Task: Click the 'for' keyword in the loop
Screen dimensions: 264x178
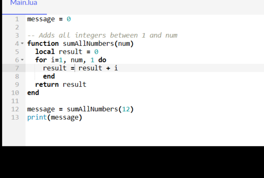Action: (41, 60)
